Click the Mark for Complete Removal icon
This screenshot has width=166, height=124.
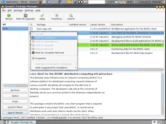[33, 53]
